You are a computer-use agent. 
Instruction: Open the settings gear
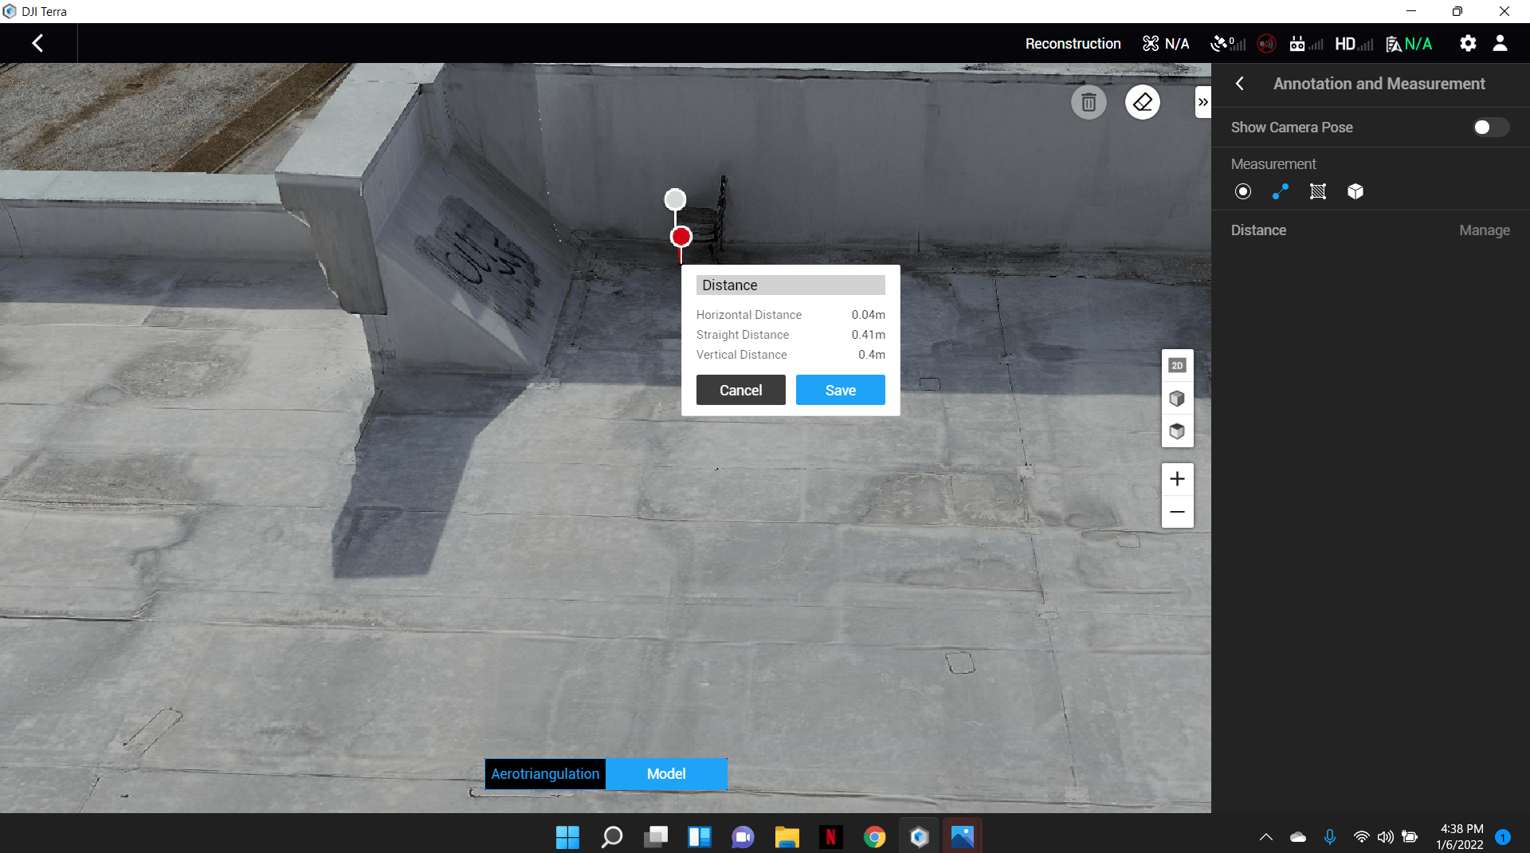pyautogui.click(x=1467, y=44)
